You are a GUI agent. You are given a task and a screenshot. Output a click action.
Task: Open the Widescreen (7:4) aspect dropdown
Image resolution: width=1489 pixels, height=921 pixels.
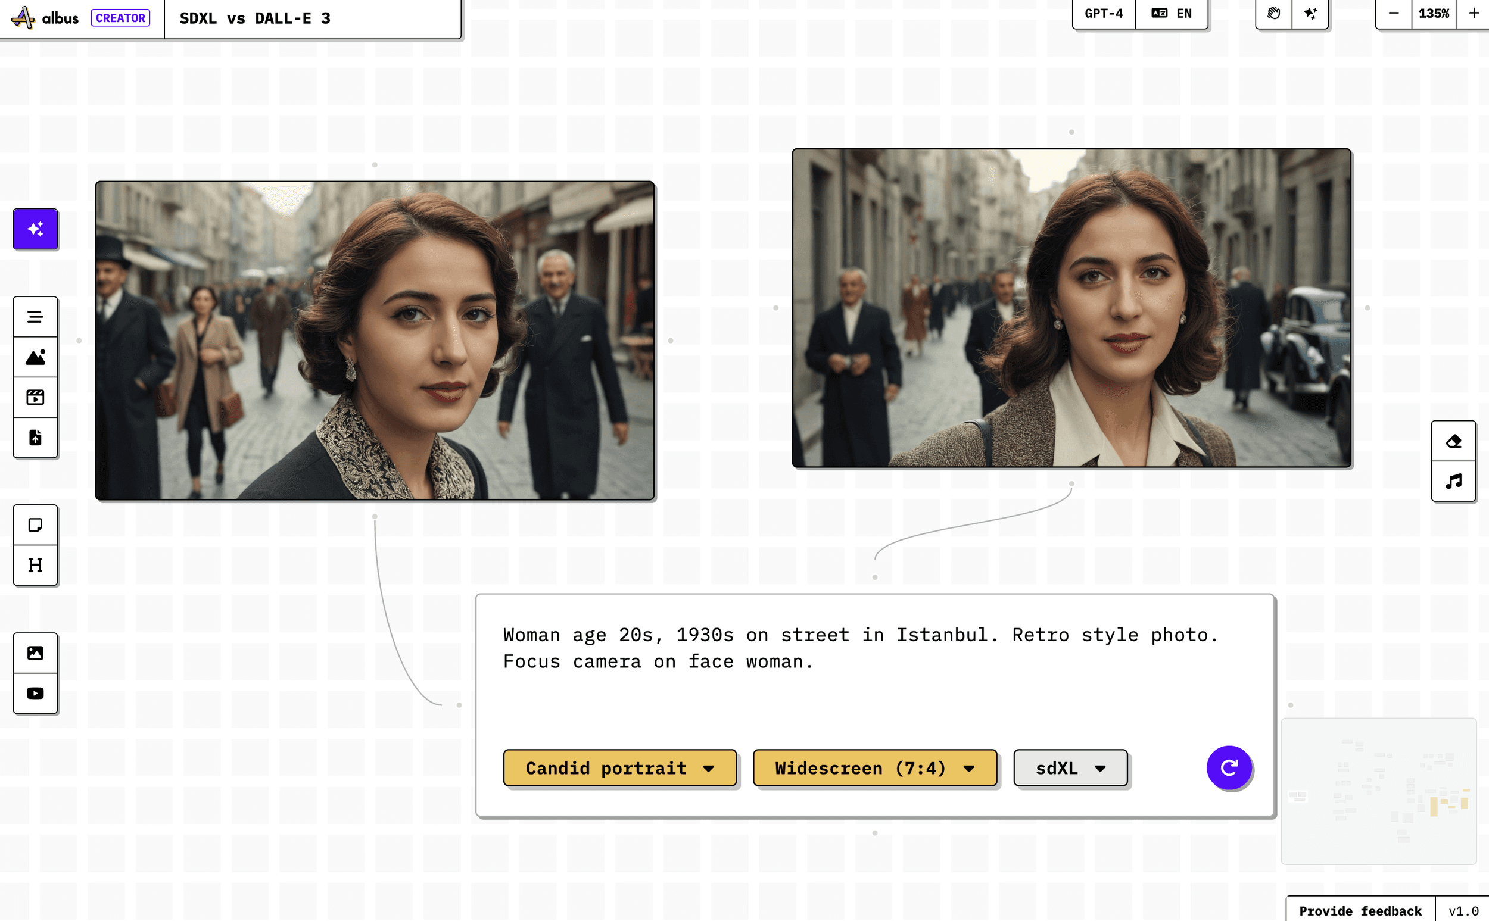(x=875, y=768)
